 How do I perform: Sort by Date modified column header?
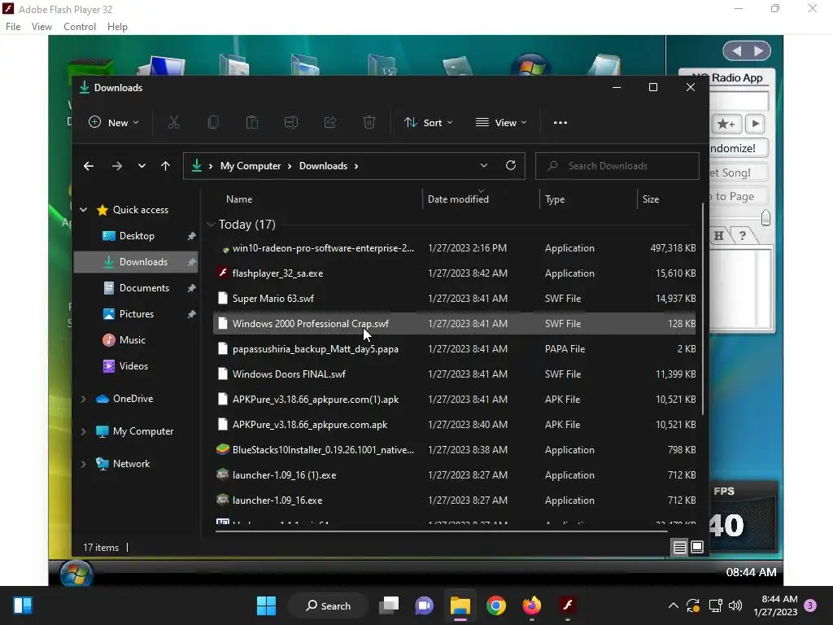coord(458,199)
